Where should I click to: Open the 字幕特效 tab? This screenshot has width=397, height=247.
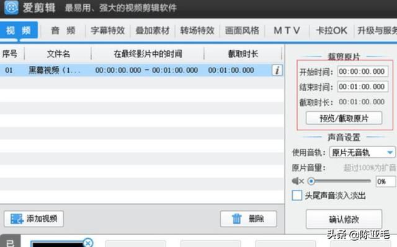tap(107, 30)
